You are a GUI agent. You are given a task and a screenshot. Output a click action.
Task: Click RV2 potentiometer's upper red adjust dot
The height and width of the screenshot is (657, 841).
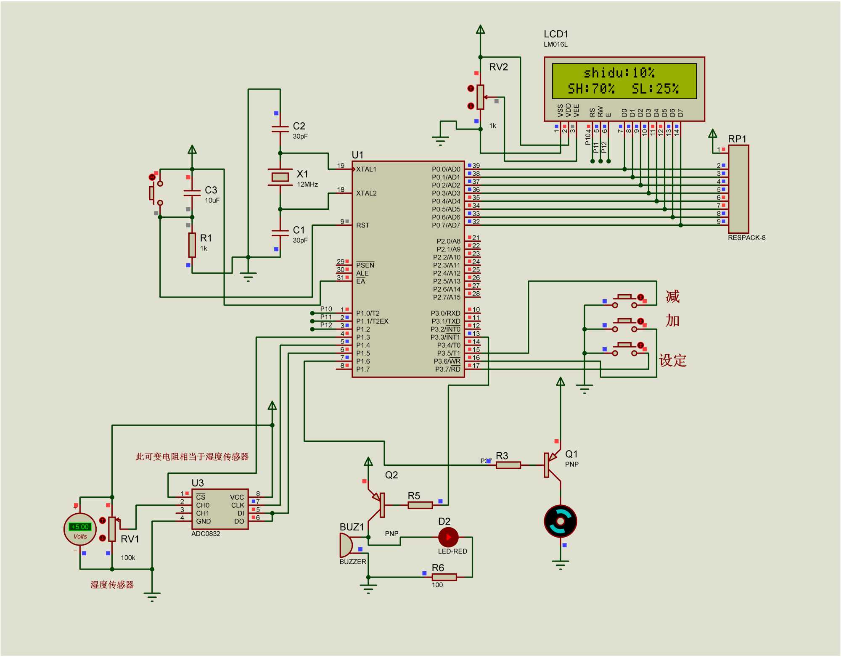point(471,88)
